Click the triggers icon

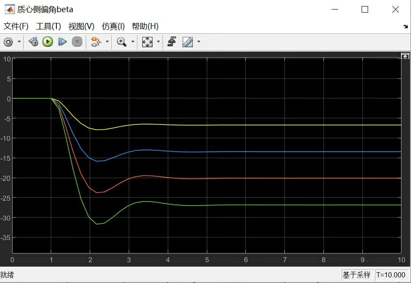[x=172, y=42]
